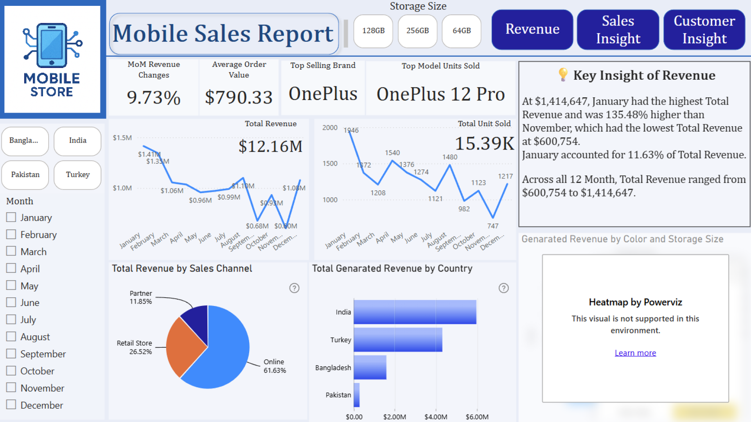Click the lightbulb Key Insight icon

[x=563, y=74]
